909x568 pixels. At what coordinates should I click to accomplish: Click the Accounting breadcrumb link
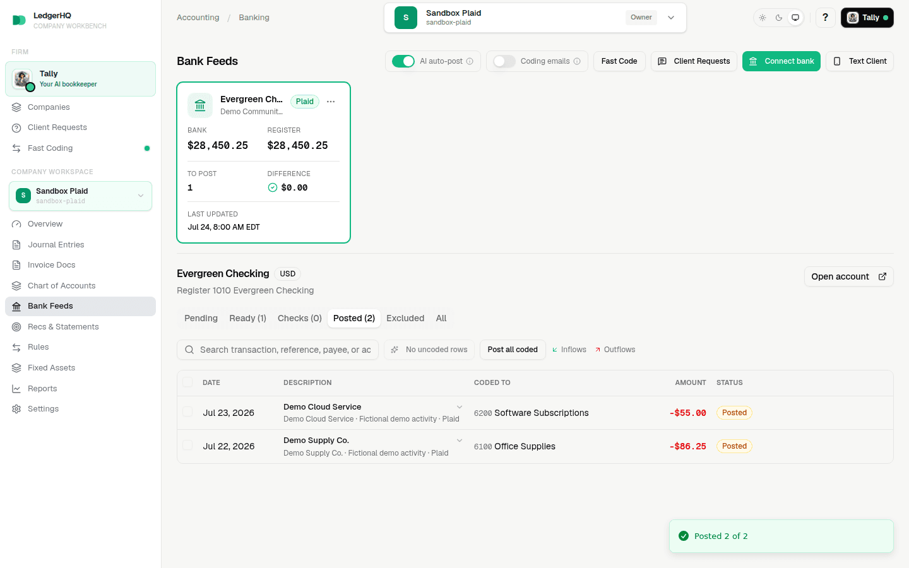click(x=198, y=18)
